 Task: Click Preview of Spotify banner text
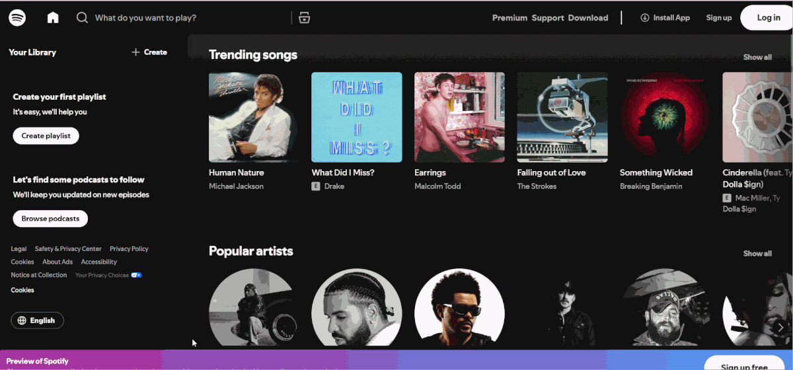coord(38,361)
